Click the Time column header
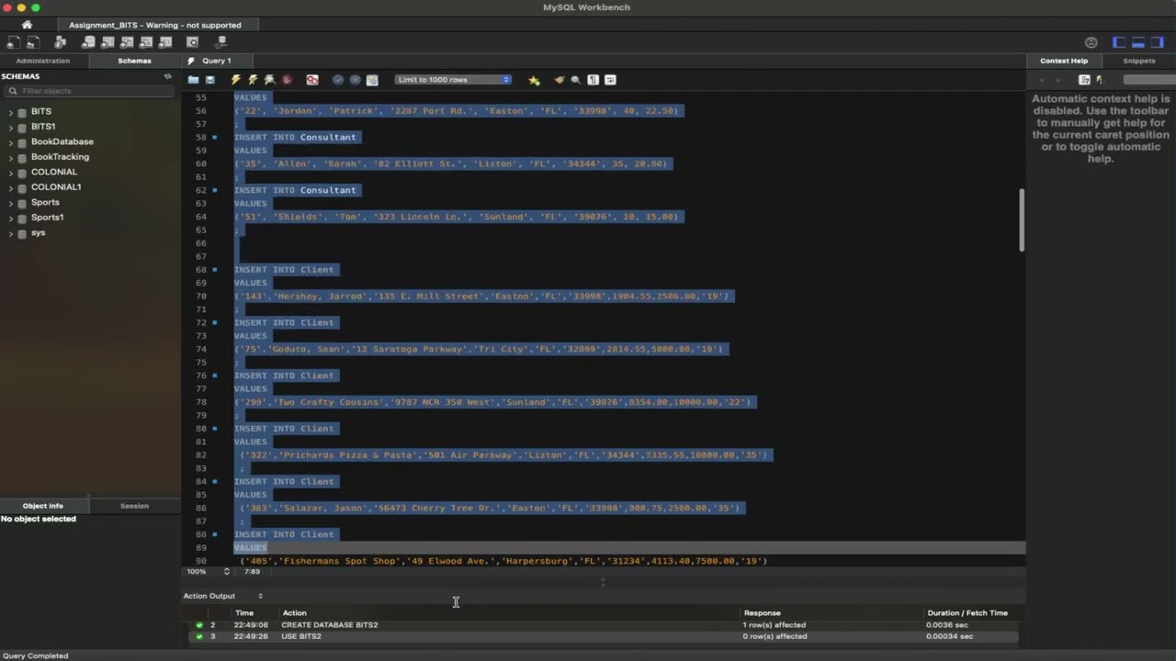This screenshot has height=661, width=1176. pos(244,613)
